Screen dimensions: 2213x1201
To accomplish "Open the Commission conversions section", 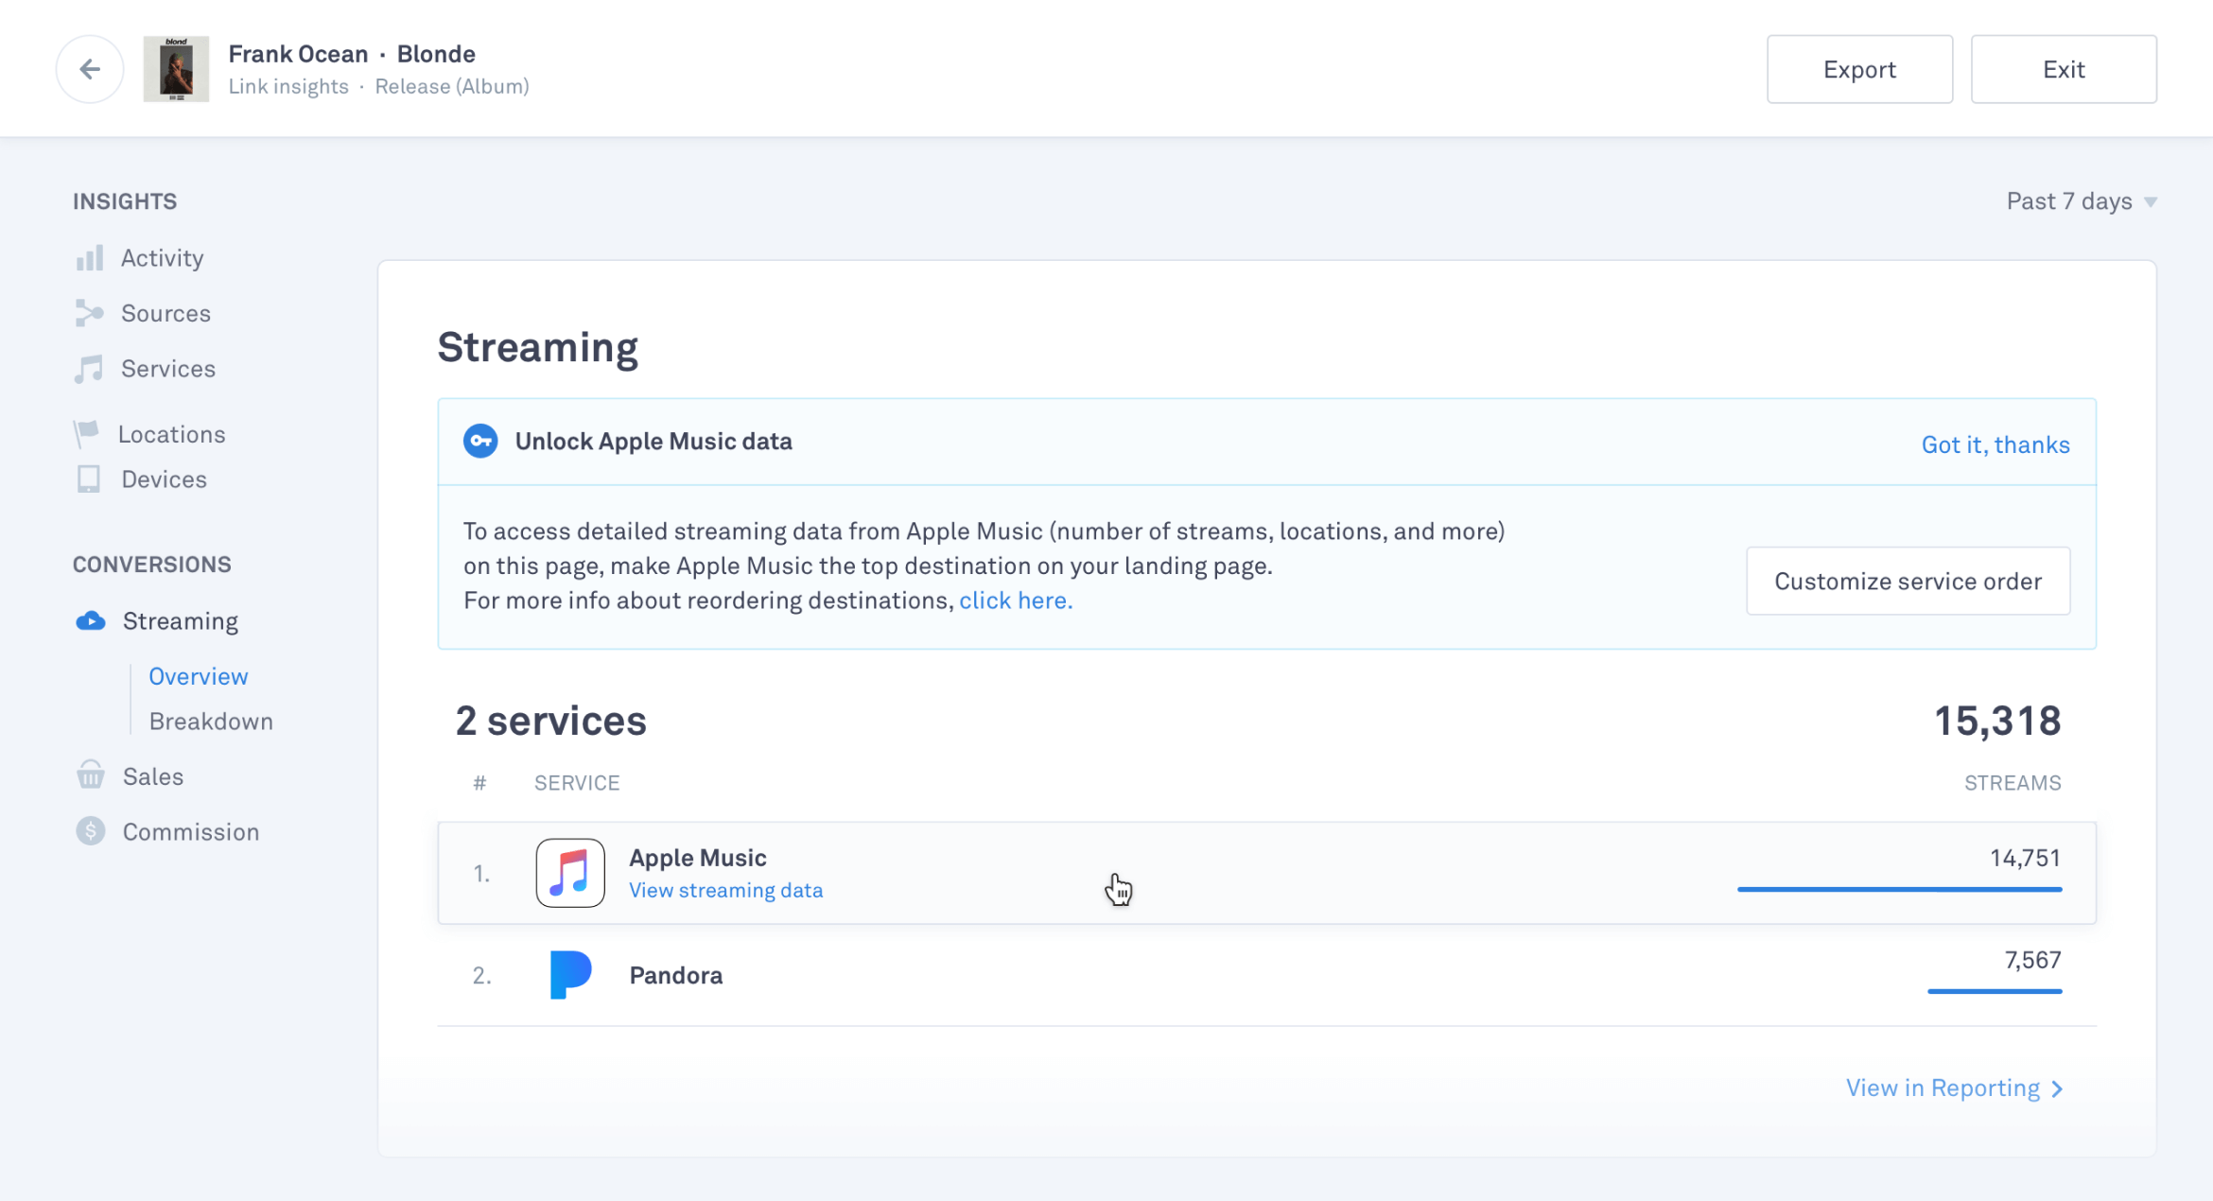I will pos(191,832).
